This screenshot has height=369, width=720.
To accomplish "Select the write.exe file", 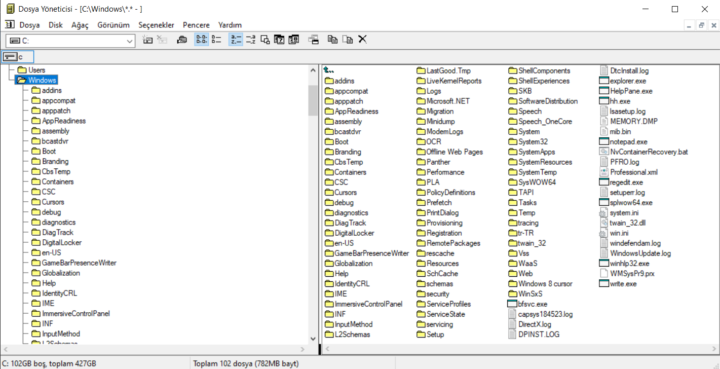I will (618, 284).
